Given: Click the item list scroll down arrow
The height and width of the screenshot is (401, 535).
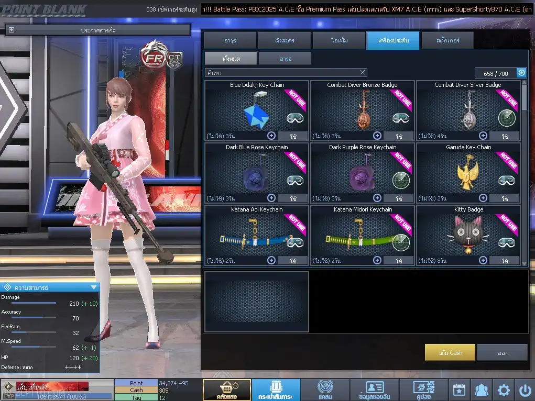Looking at the screenshot, I should 524,263.
